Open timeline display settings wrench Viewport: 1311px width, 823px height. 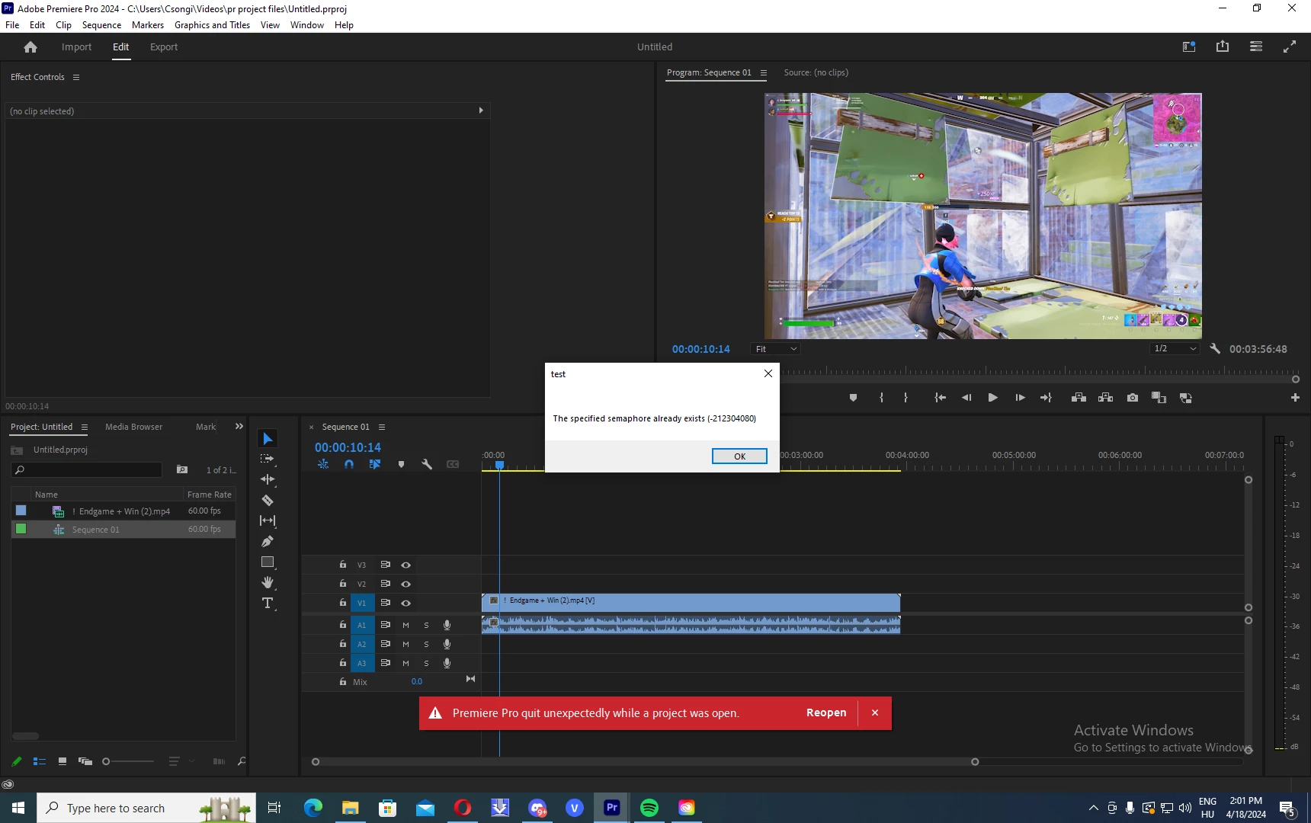(x=427, y=464)
